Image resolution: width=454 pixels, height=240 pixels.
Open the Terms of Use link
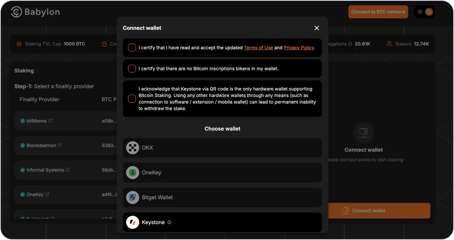pyautogui.click(x=258, y=48)
